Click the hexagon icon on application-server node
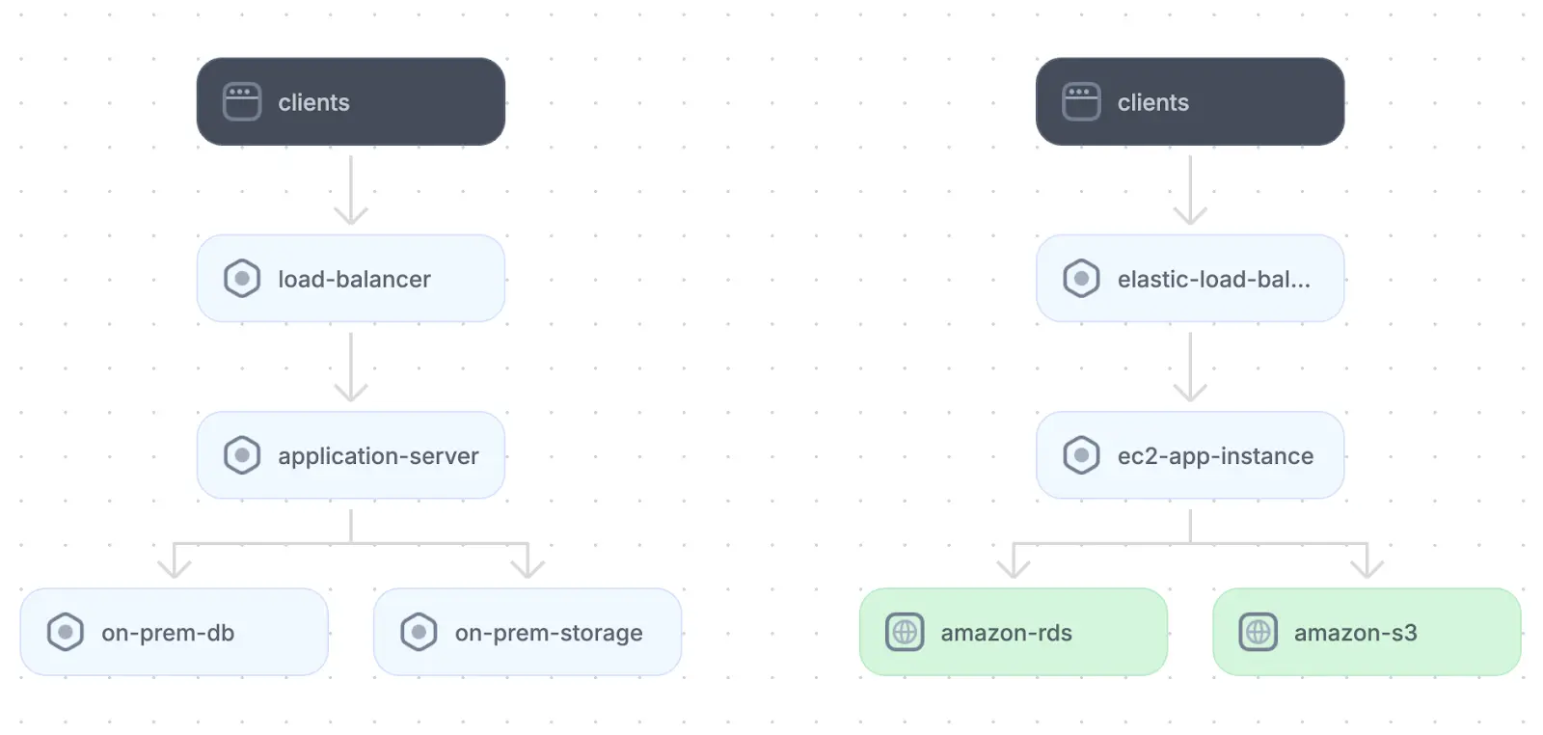Viewport: 1543px width, 735px height. pos(242,455)
